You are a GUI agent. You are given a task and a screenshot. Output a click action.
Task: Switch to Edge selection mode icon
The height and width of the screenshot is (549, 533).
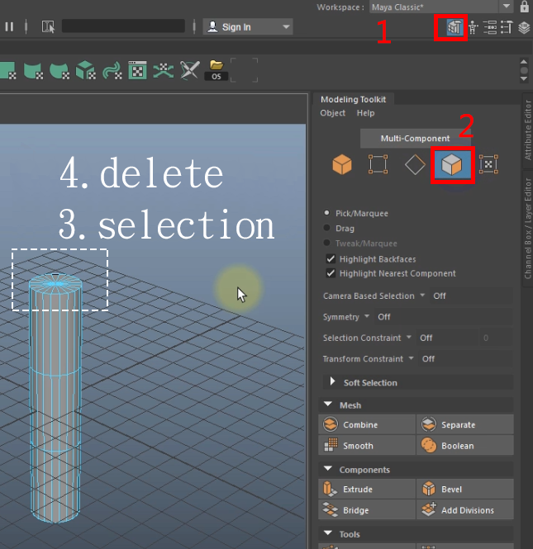(415, 165)
